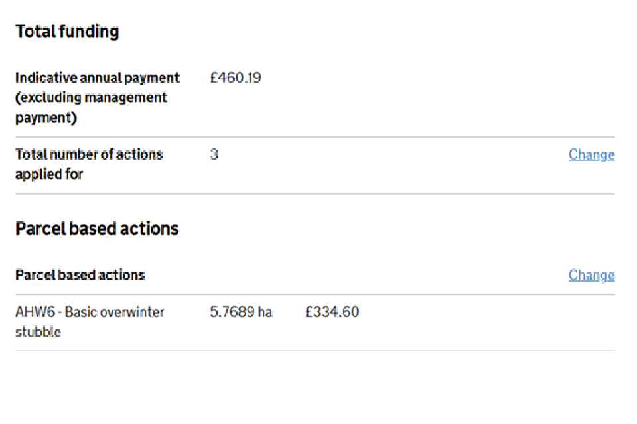This screenshot has height=424, width=637.
Task: Click the word stubble in the action name
Action: [38, 332]
